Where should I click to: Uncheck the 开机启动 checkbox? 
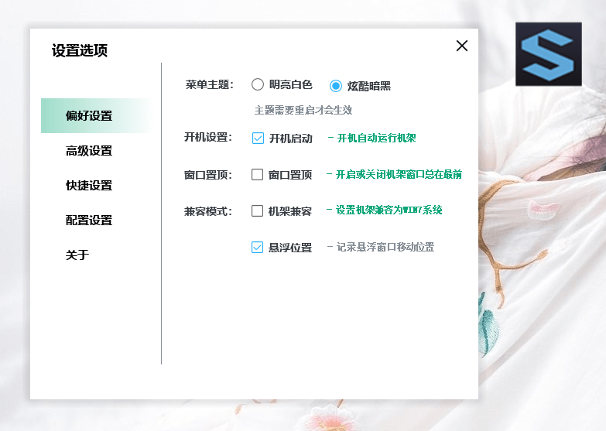pyautogui.click(x=258, y=138)
